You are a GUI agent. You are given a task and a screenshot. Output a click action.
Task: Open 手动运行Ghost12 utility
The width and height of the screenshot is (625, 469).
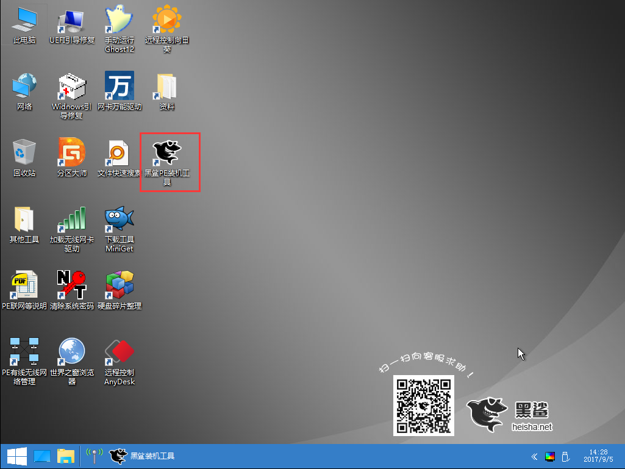119,21
